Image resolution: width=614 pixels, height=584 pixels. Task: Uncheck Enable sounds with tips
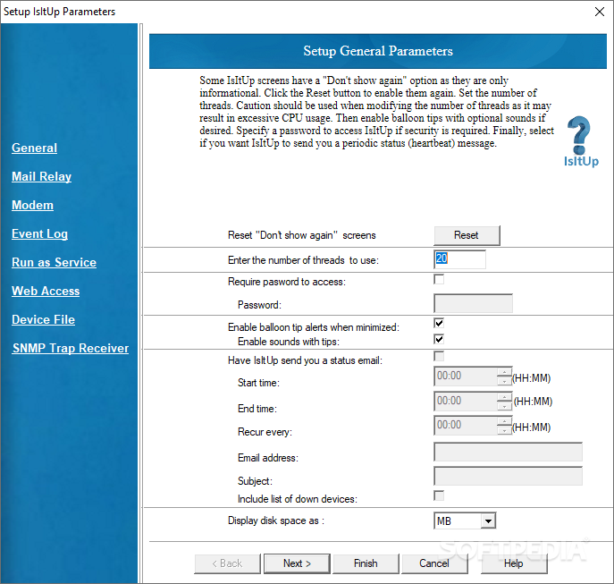click(439, 339)
